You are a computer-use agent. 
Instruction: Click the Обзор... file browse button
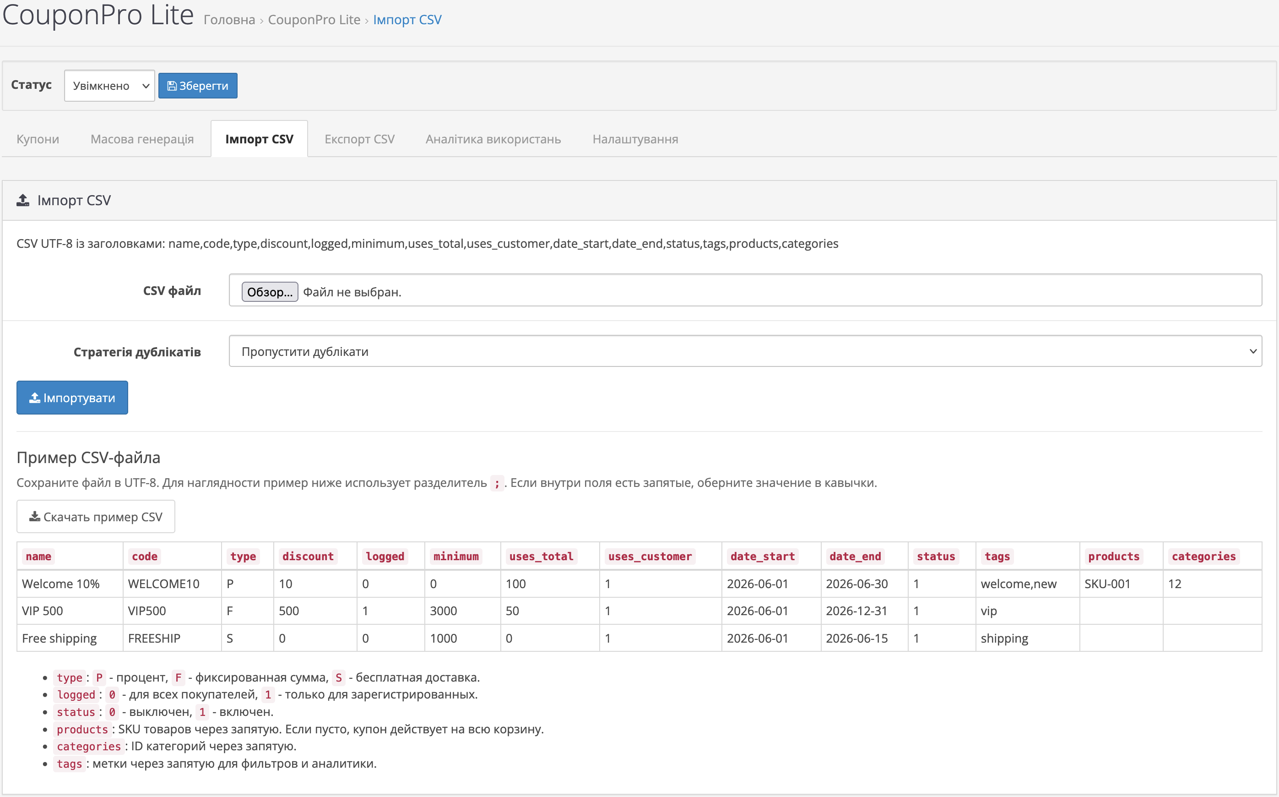270,291
